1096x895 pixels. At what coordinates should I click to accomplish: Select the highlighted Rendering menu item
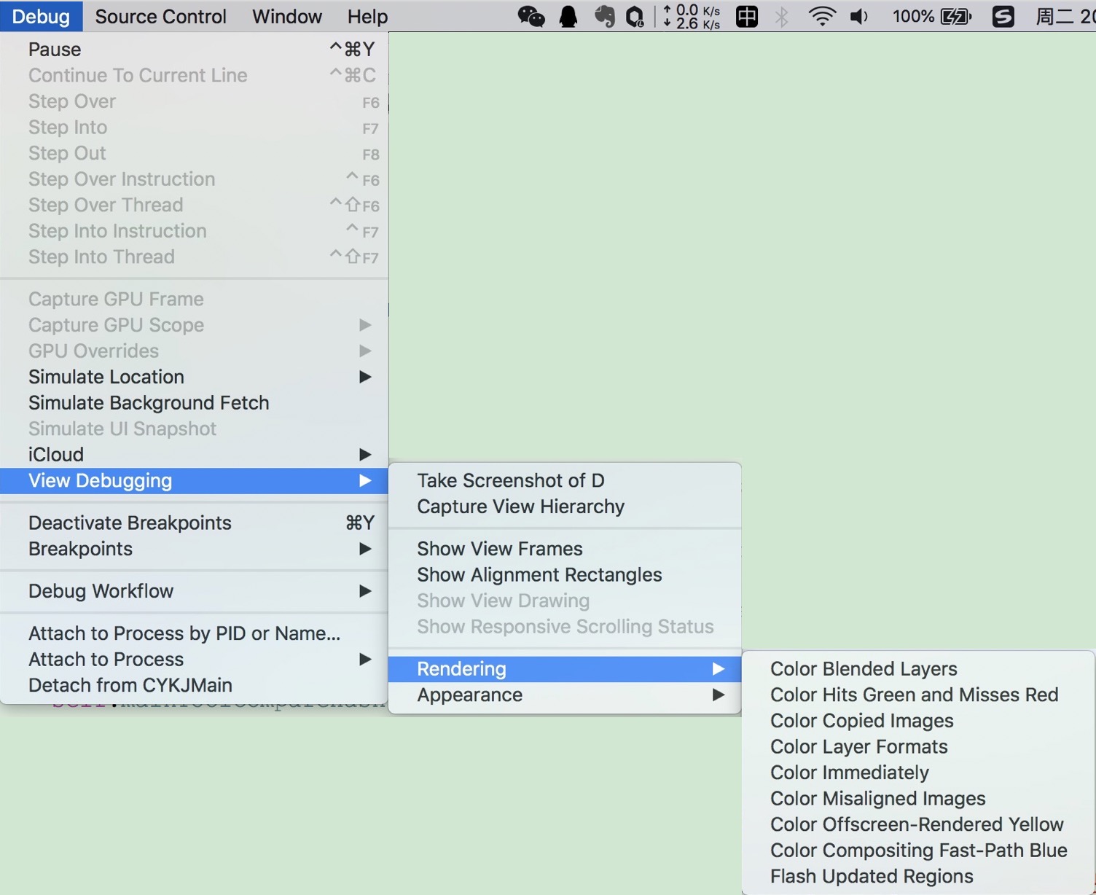(x=565, y=669)
